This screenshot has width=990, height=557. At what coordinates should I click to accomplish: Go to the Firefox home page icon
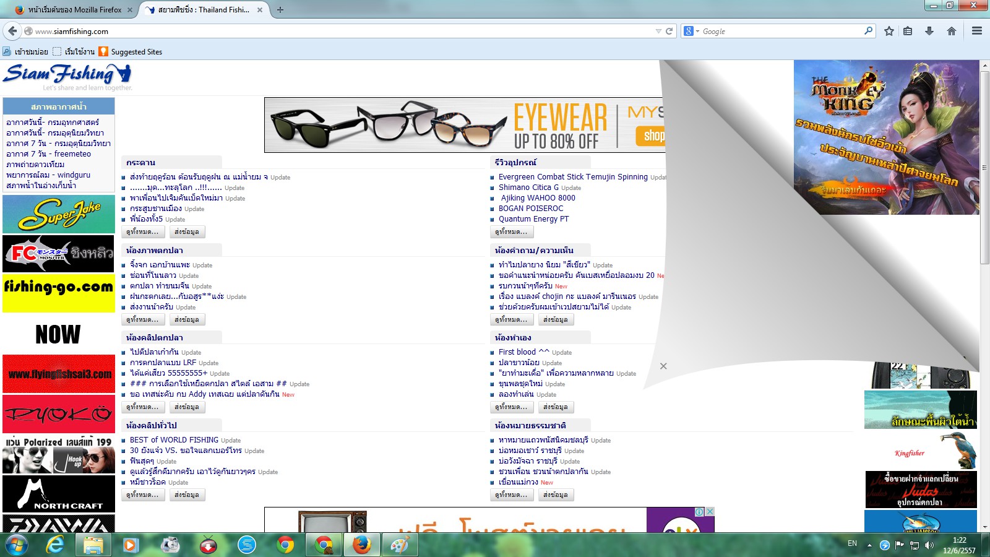(952, 31)
